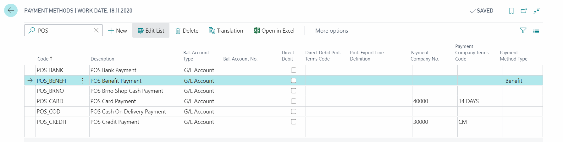Open Bal. Account No. column header

coord(240,59)
